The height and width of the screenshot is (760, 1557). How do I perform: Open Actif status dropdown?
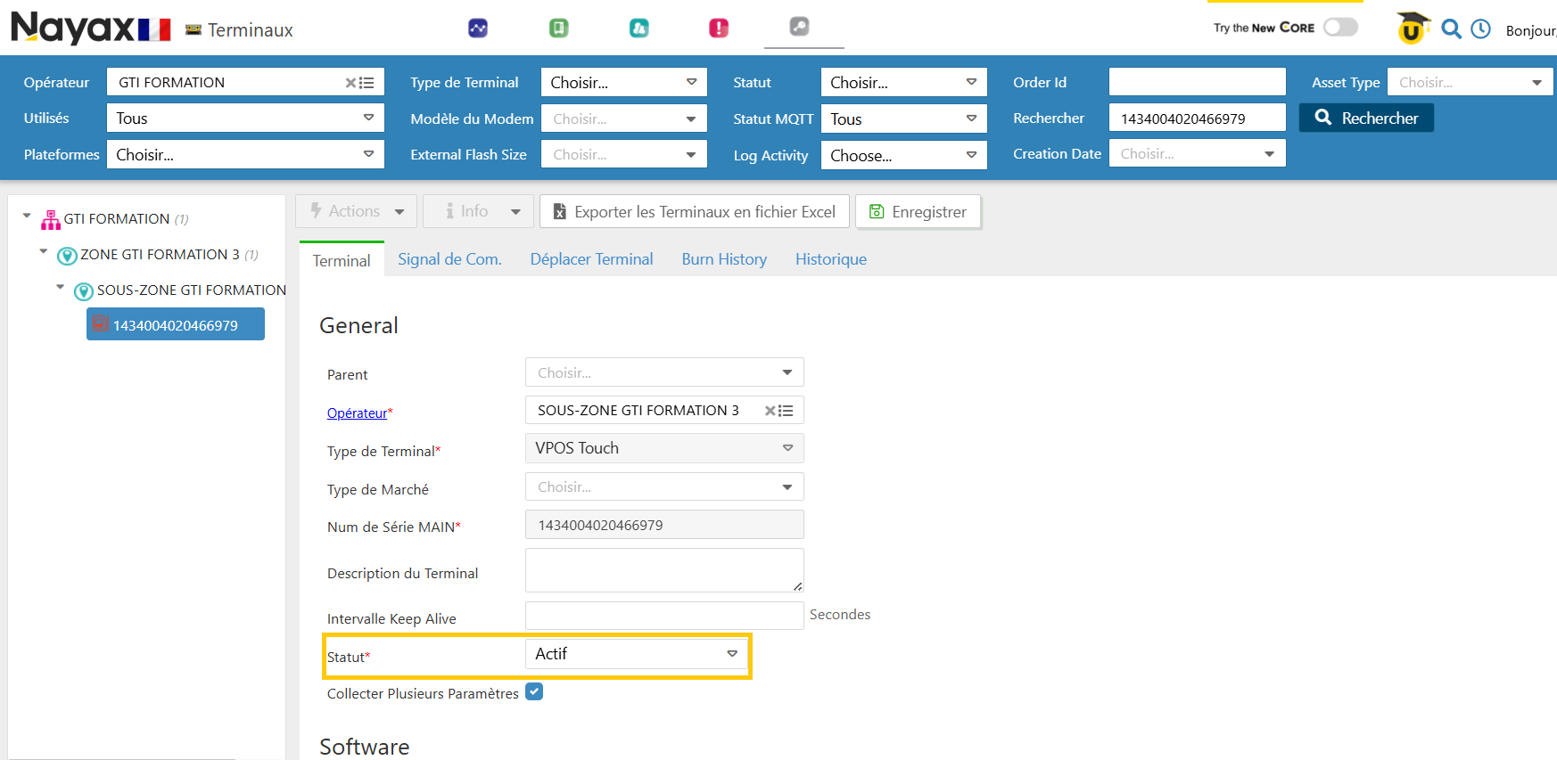(637, 654)
